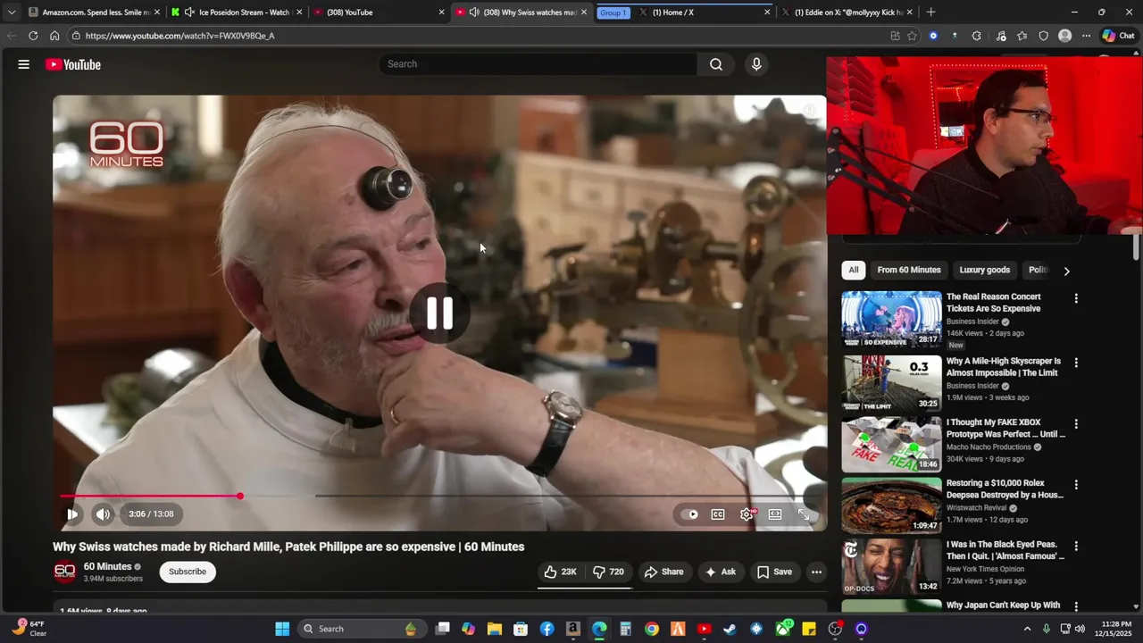Open more actions ellipsis under video
This screenshot has width=1143, height=643.
816,572
